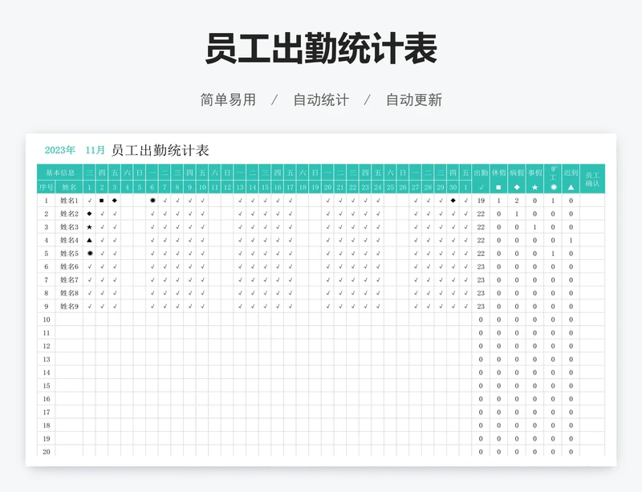This screenshot has width=642, height=492.
Task: Select 迟到 count 1 in 姓名4's row
Action: [x=571, y=240]
